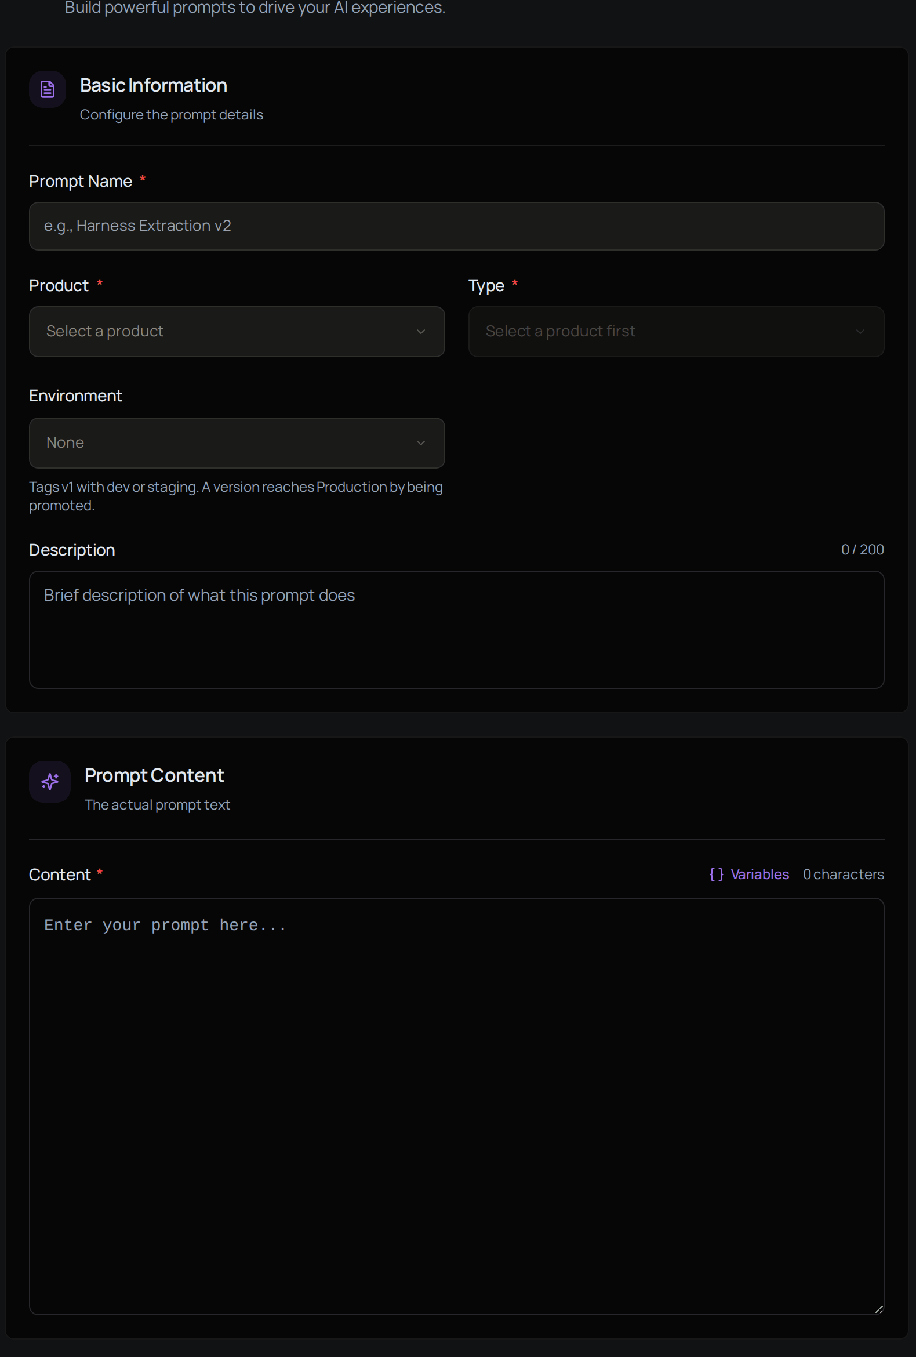Screen dimensions: 916x1357
Task: Click the Environment dropdown chevron arrow
Action: 420,442
